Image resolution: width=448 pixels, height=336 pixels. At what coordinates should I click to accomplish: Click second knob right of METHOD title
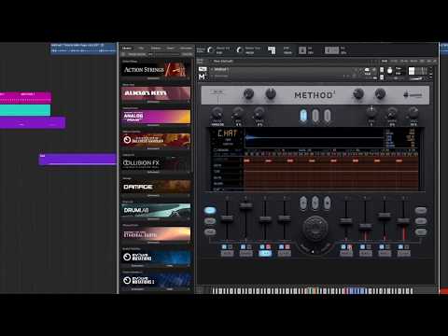tap(380, 93)
